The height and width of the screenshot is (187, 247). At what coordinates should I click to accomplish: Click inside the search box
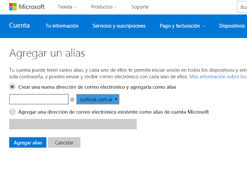pyautogui.click(x=242, y=7)
